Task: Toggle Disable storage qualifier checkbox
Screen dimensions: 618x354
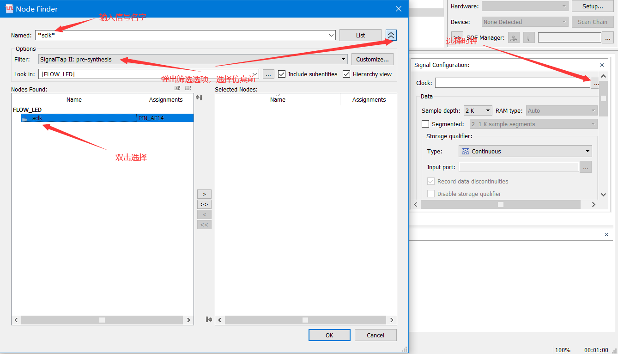Action: point(431,194)
